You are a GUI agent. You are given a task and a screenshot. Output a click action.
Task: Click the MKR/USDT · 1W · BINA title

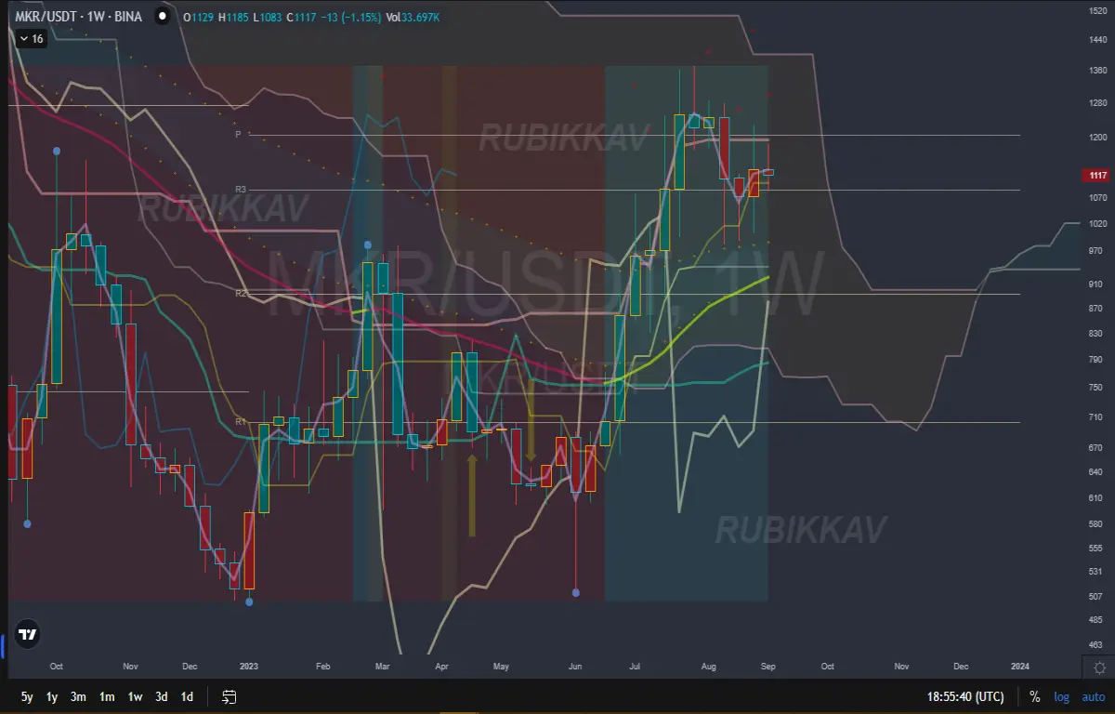(x=78, y=17)
